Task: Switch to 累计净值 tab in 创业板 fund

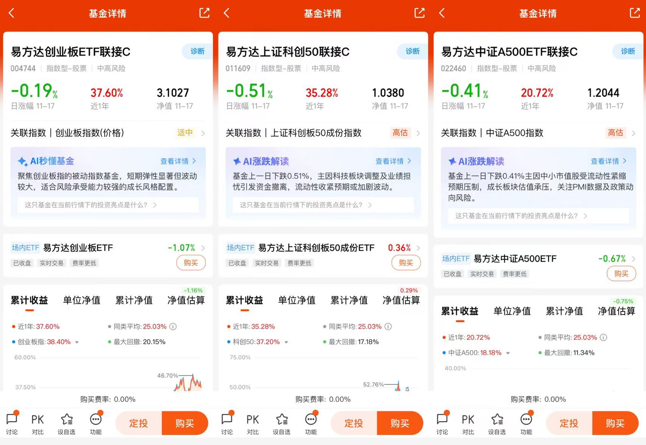Action: click(134, 300)
